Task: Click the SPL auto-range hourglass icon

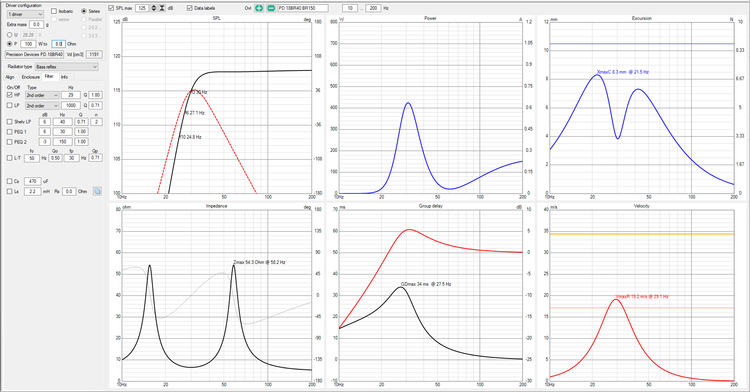Action: (162, 8)
